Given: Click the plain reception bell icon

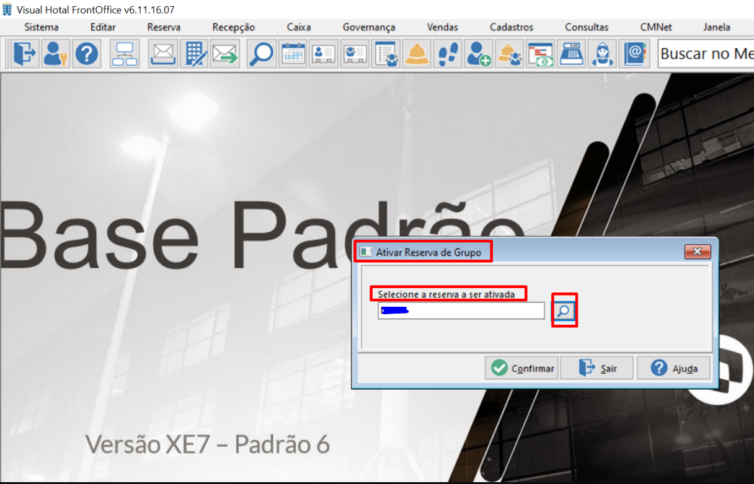Looking at the screenshot, I should pyautogui.click(x=417, y=54).
